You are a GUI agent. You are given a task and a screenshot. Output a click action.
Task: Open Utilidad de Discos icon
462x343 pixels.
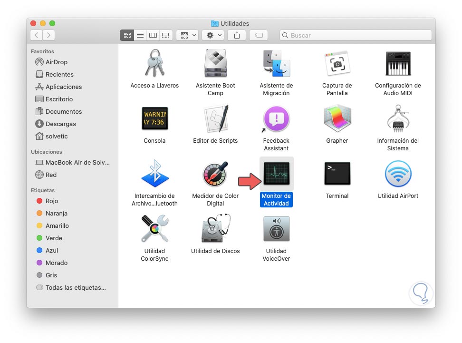215,228
